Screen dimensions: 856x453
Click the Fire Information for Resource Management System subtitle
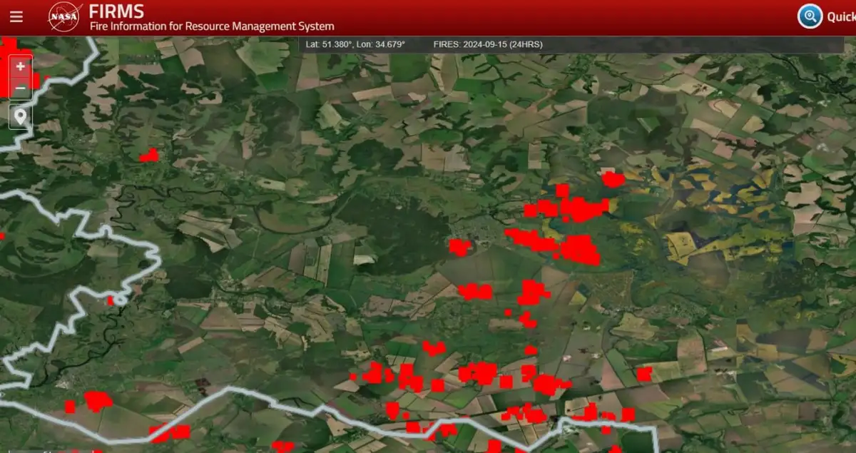point(211,26)
